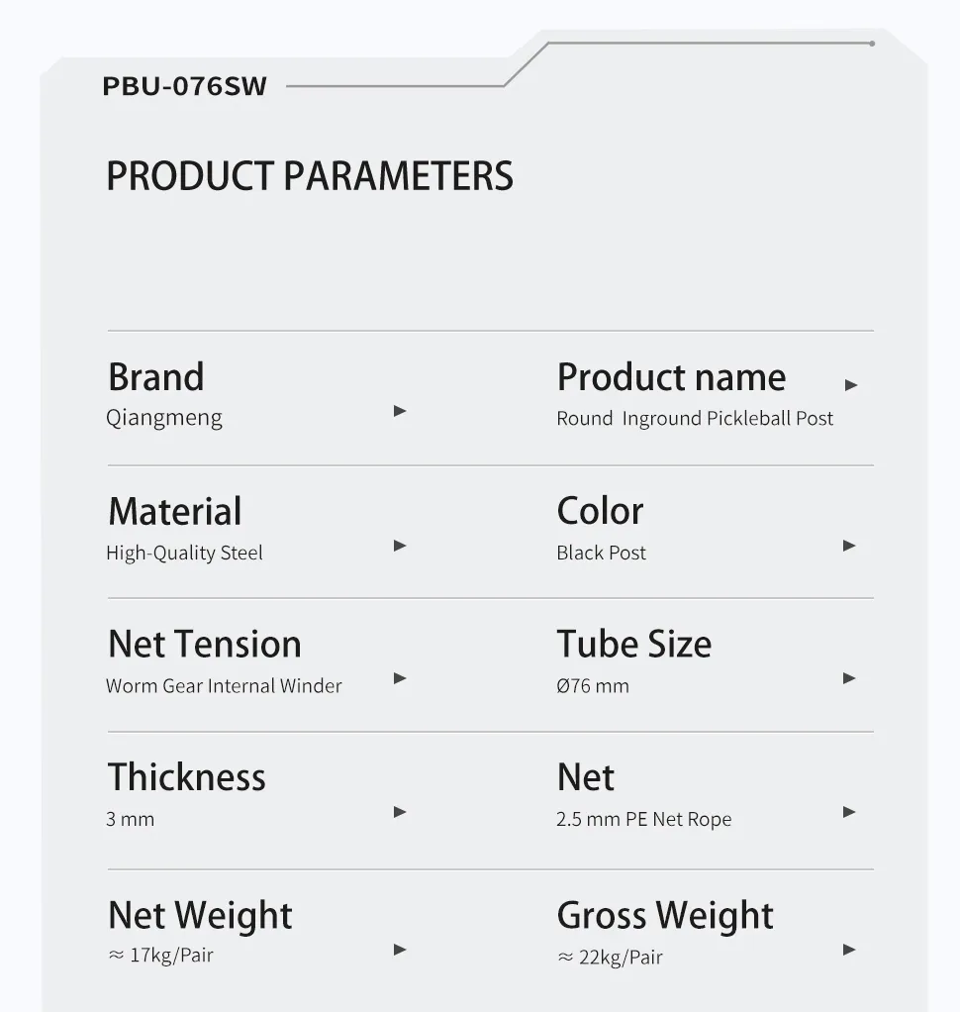Expand the Gross Weight arrow
This screenshot has width=960, height=1012.
[x=849, y=950]
